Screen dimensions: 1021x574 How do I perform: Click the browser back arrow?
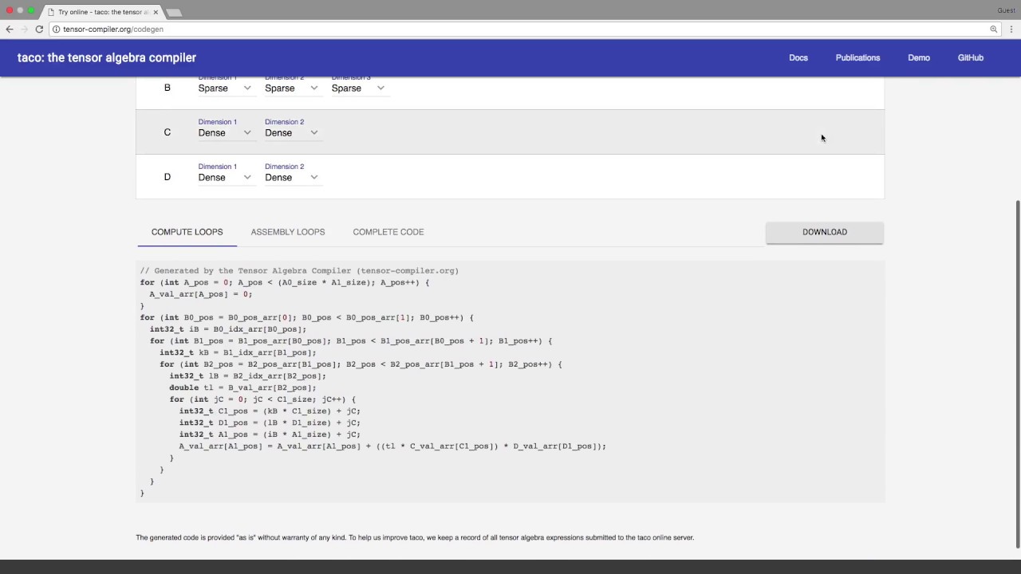(x=10, y=29)
